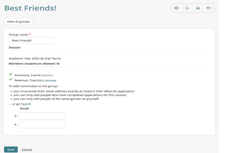Click green checkmark beside Anemone, Everitt
This screenshot has width=229, height=153.
11,75
